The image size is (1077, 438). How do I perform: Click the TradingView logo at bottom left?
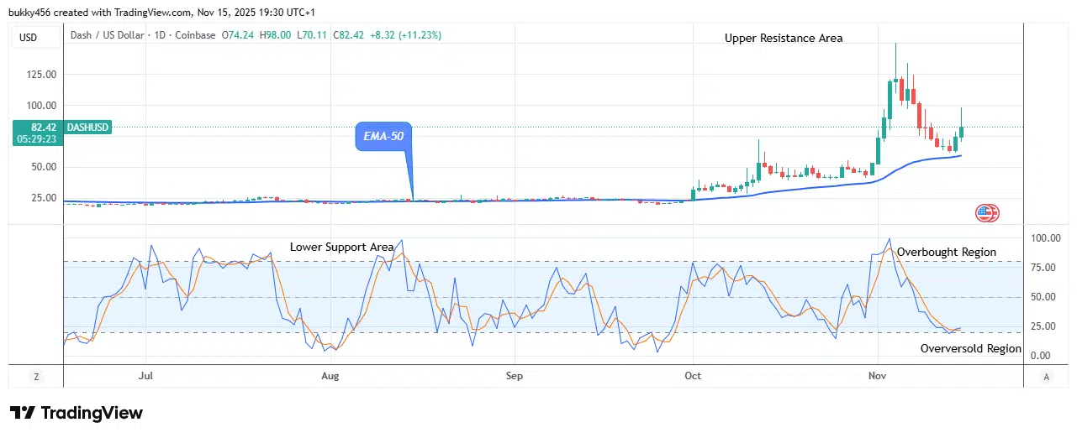pyautogui.click(x=77, y=413)
